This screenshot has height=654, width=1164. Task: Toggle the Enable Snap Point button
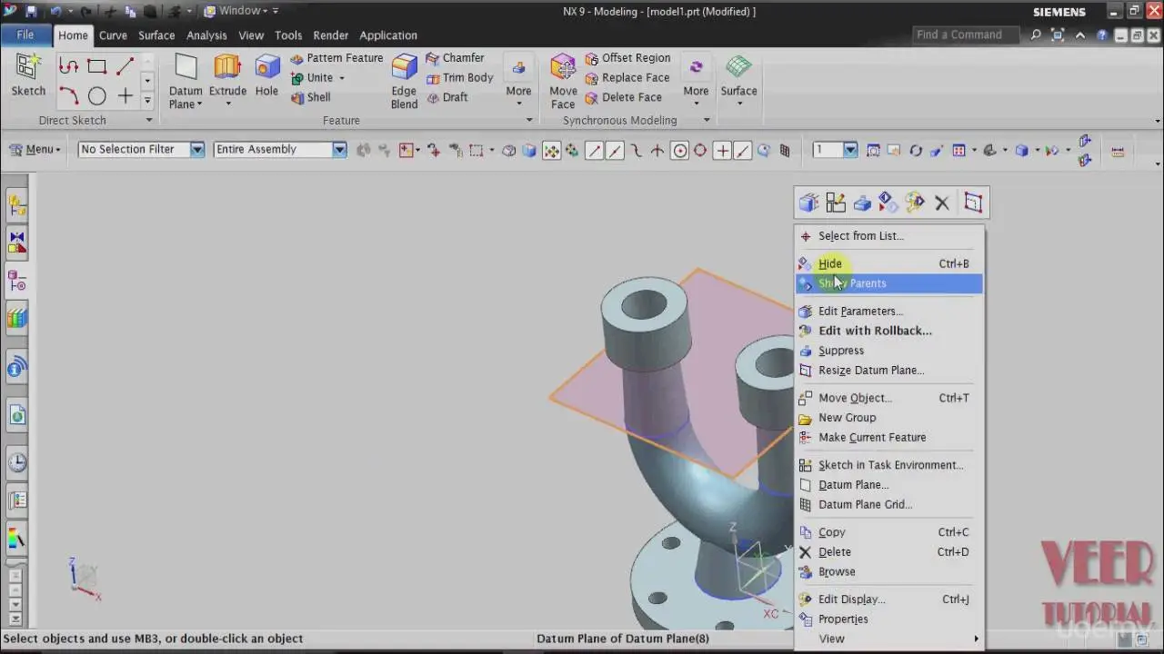(551, 151)
